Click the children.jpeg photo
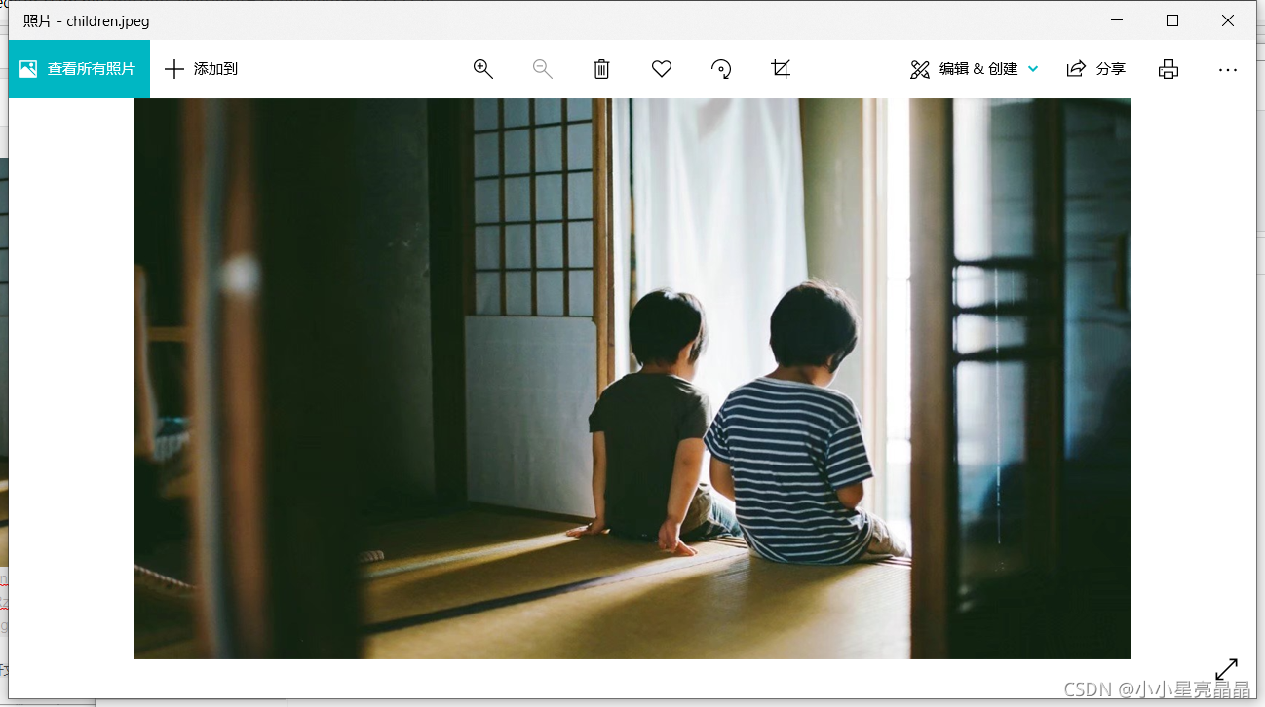Viewport: 1265px width, 707px height. click(632, 379)
